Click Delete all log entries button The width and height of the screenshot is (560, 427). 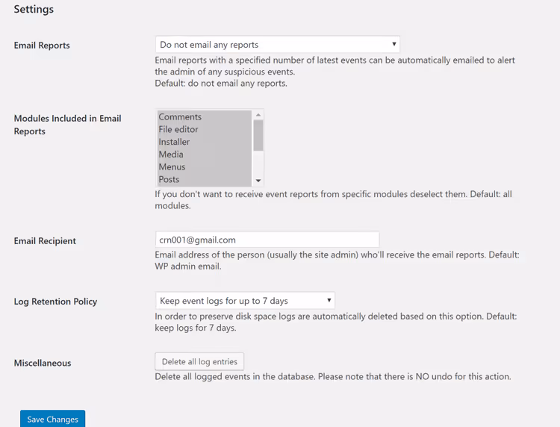click(199, 361)
